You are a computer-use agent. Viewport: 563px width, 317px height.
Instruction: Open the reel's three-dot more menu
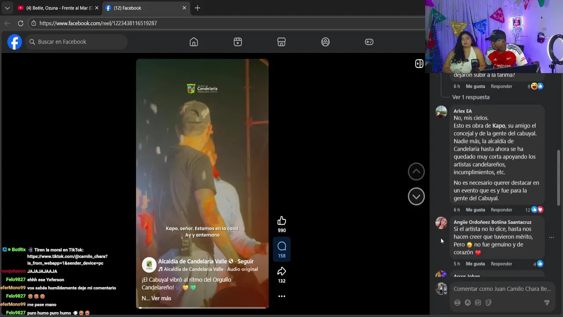tap(281, 296)
